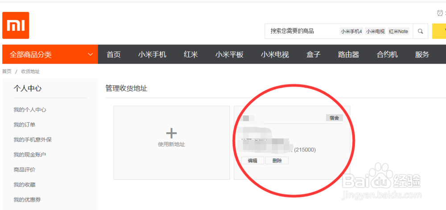This screenshot has height=210, width=446.
Task: Open 我的现金账户 in sidebar
Action: click(30, 155)
